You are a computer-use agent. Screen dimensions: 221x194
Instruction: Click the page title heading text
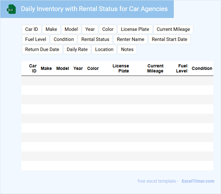94,9
